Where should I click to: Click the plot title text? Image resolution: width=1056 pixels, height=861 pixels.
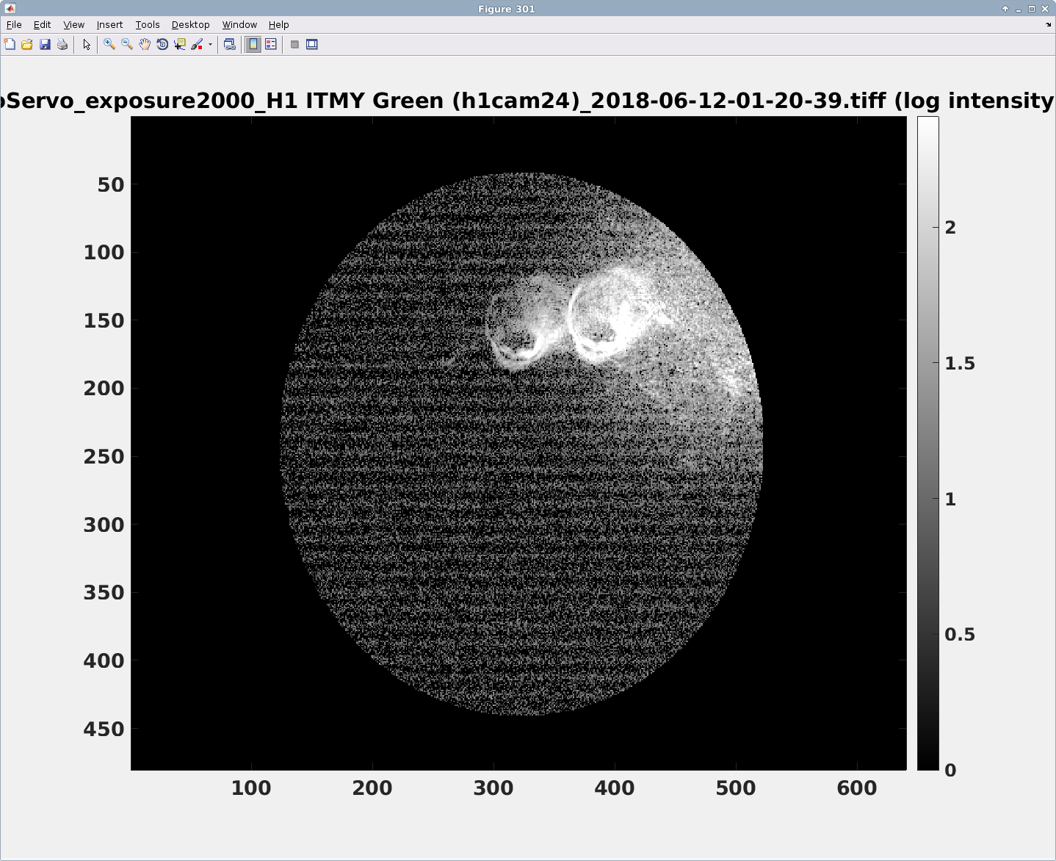[x=528, y=100]
